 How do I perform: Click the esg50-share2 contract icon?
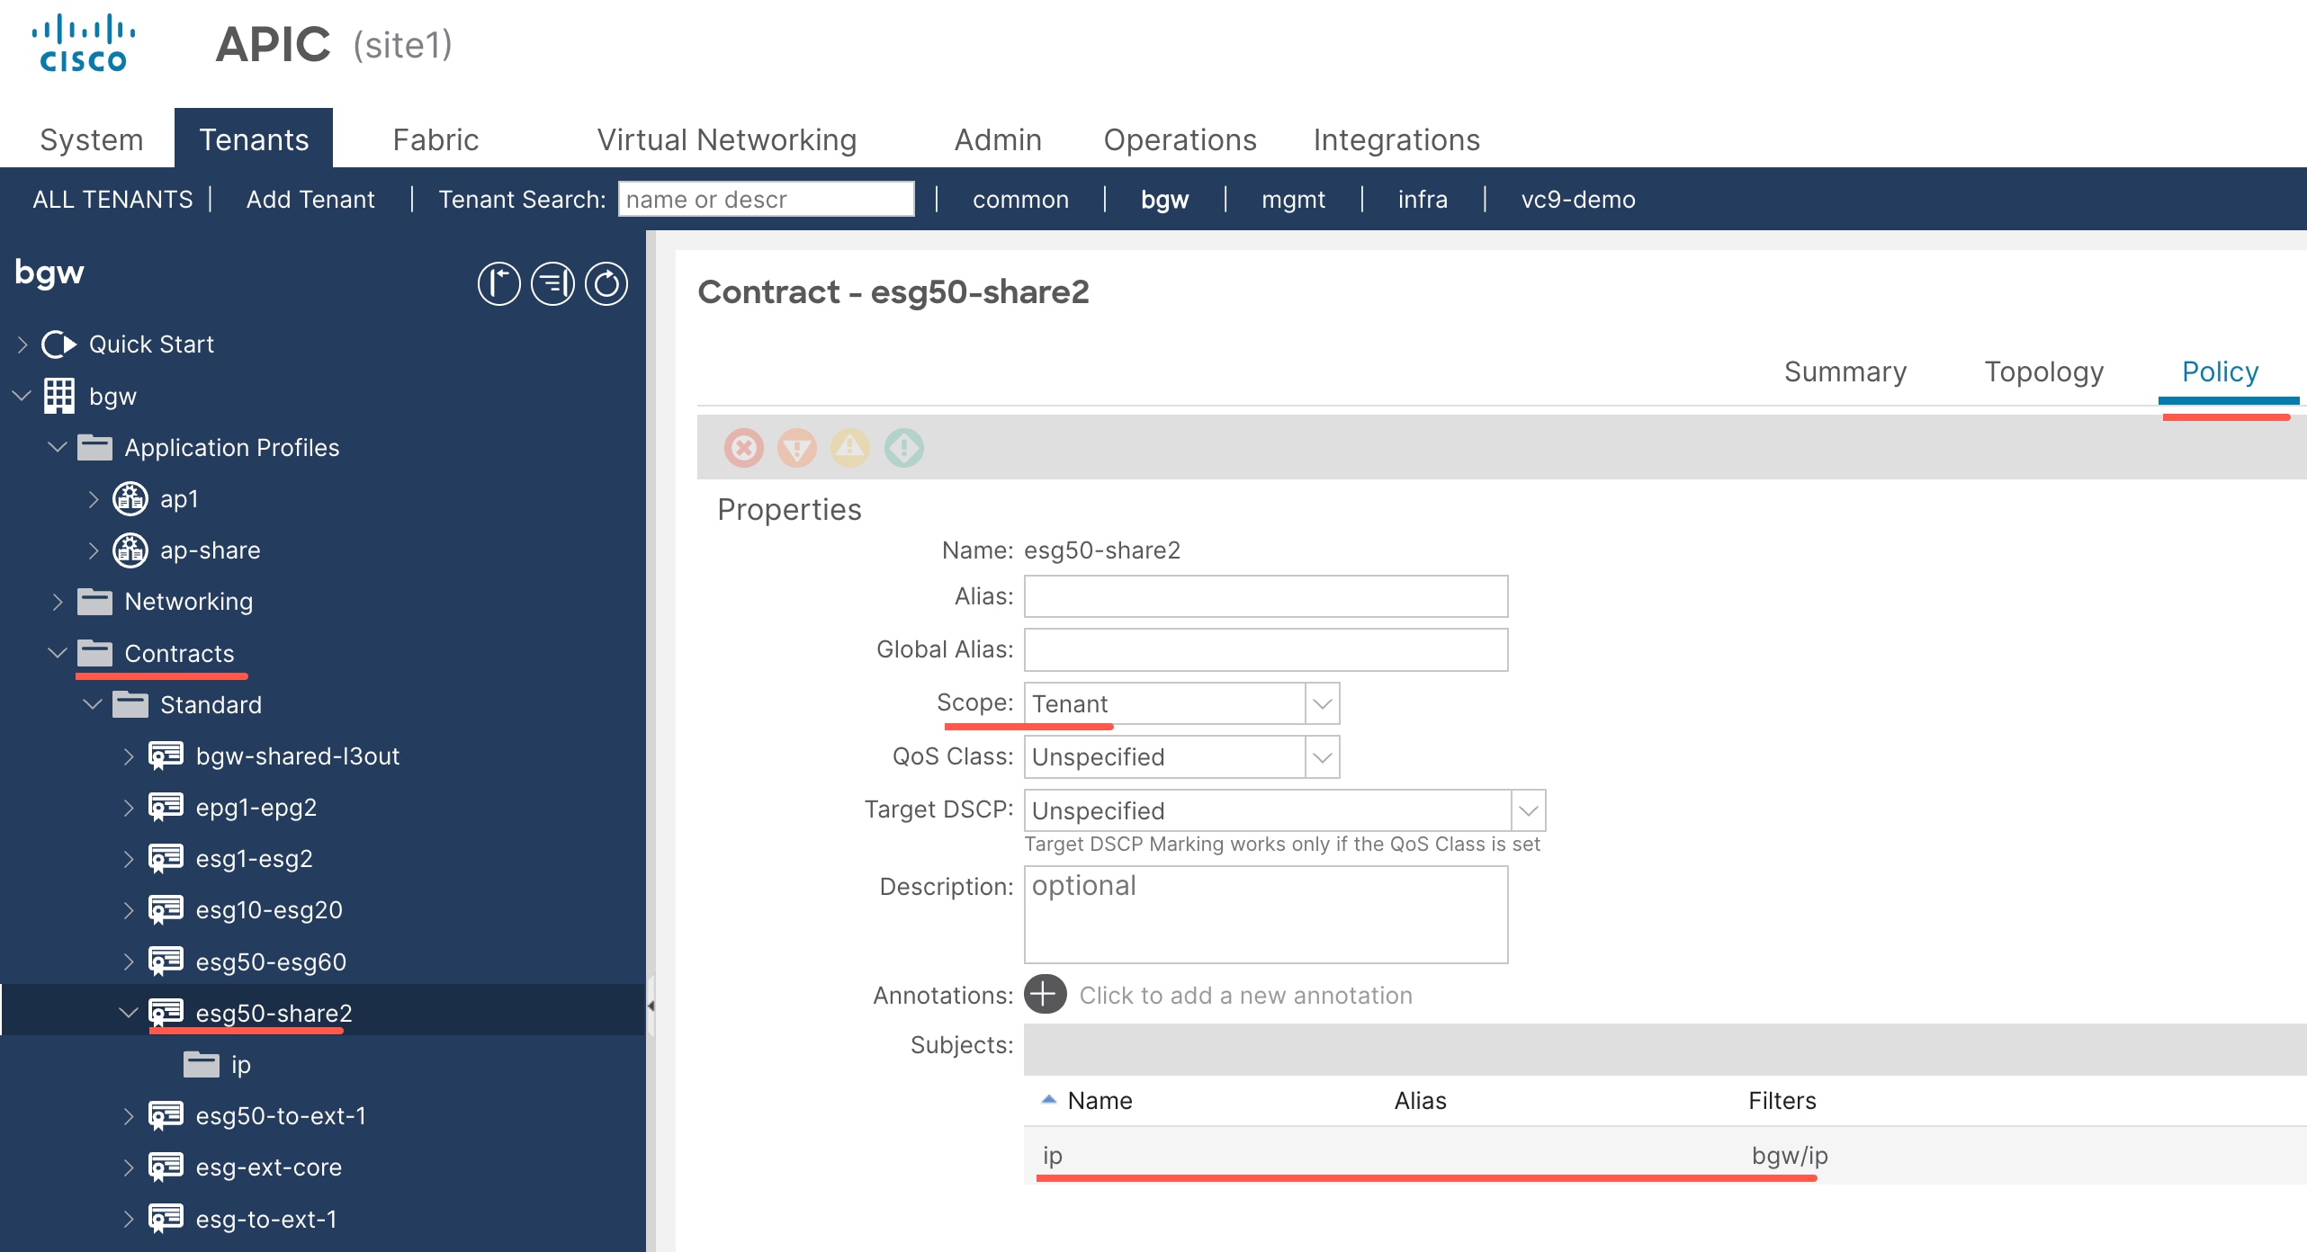pyautogui.click(x=166, y=1013)
